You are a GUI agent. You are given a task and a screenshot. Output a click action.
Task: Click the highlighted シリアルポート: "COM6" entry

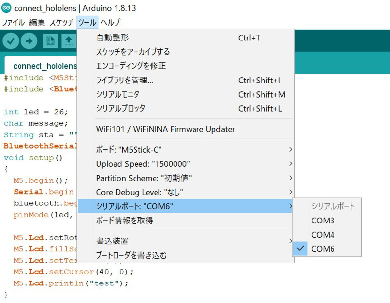[x=185, y=206]
